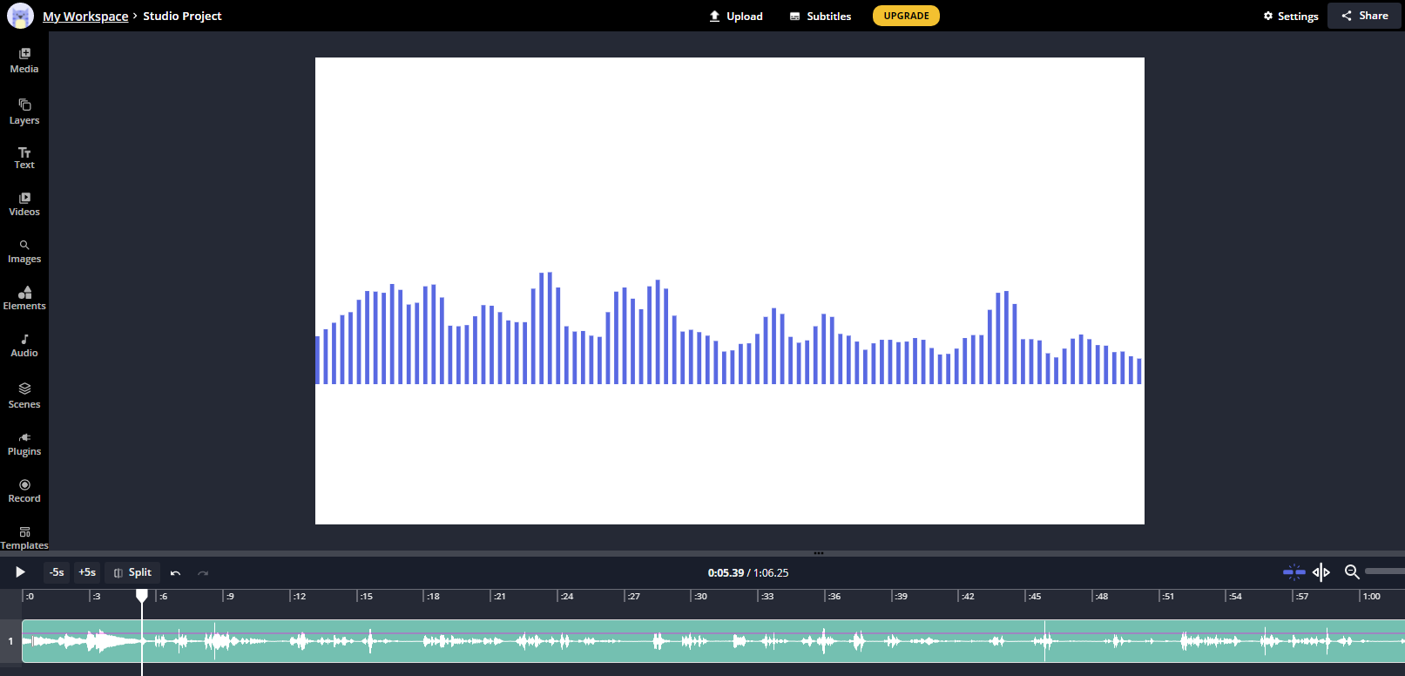Play the project preview
Viewport: 1405px width, 676px height.
(x=20, y=572)
